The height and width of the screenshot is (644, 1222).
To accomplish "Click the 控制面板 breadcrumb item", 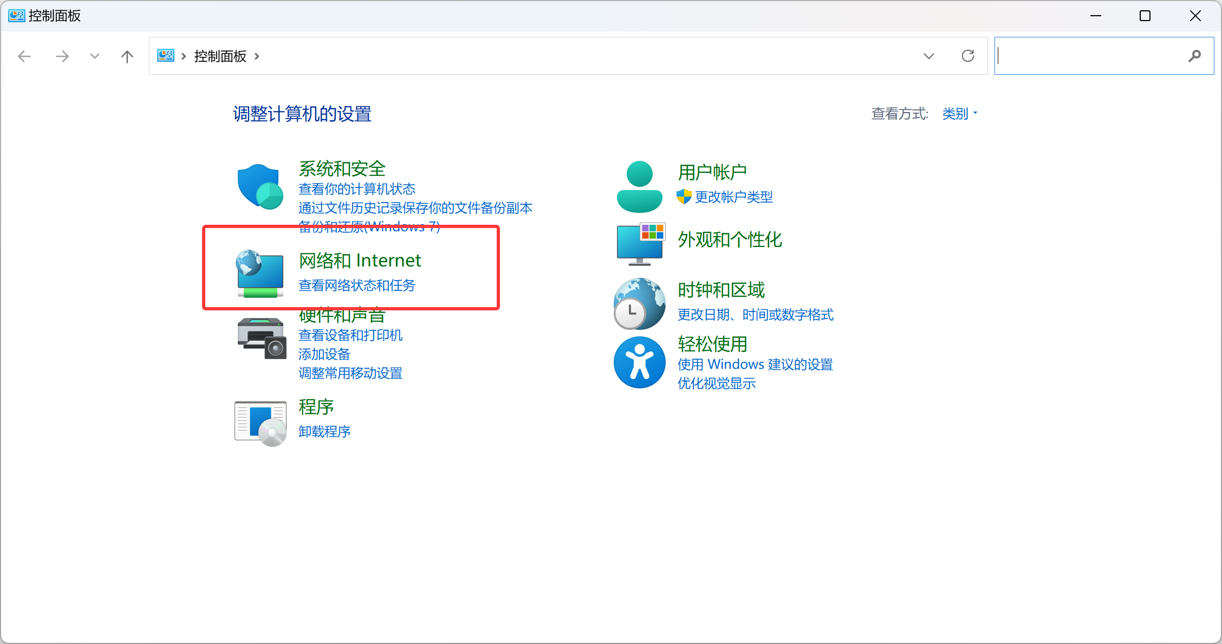I will [x=219, y=56].
